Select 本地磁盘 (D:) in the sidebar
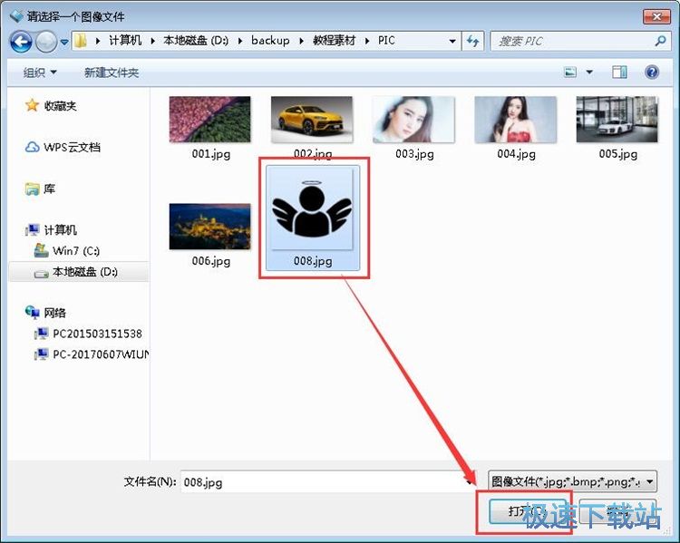This screenshot has width=680, height=543. (x=85, y=272)
